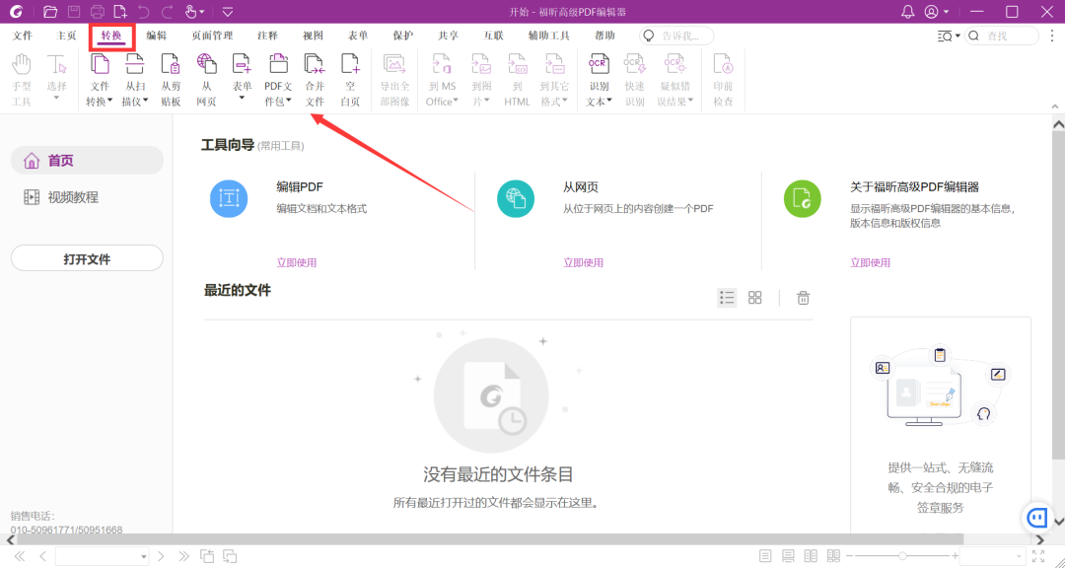This screenshot has height=568, width=1065.
Task: Click the save icon in title bar
Action: pyautogui.click(x=74, y=12)
